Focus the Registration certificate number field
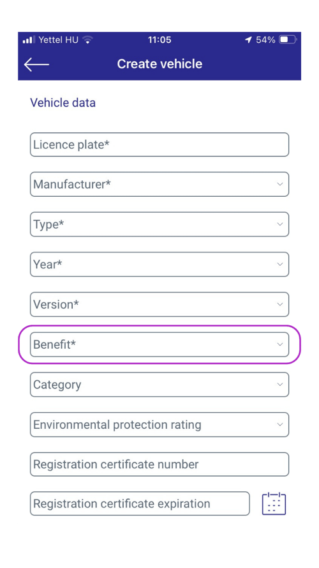Screen dimensions: 319x568 159,464
